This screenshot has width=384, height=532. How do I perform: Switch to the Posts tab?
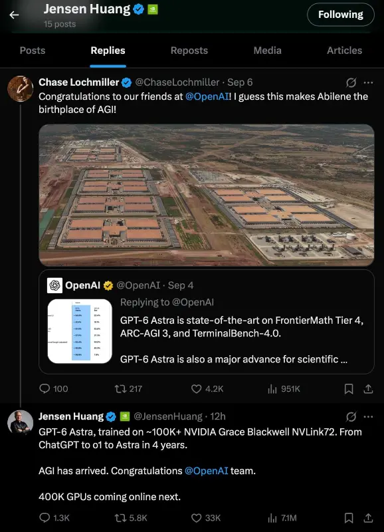click(33, 51)
